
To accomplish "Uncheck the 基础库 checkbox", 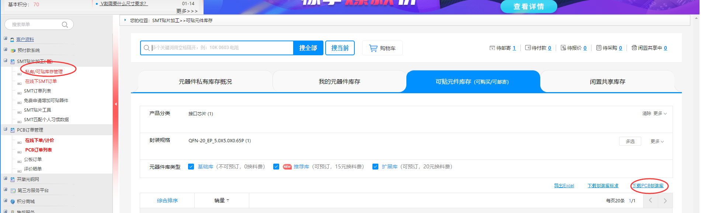I will click(x=191, y=167).
